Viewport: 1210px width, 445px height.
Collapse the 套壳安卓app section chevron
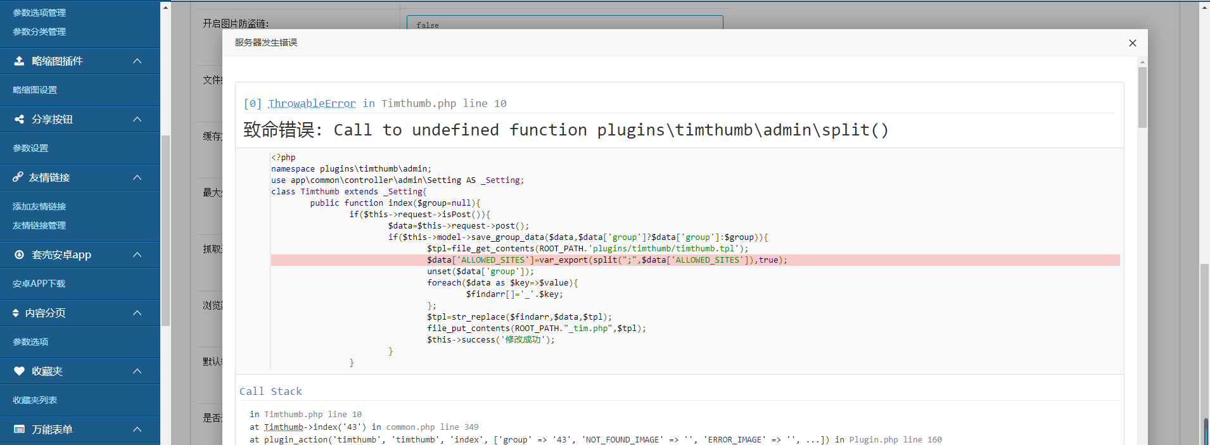click(137, 254)
